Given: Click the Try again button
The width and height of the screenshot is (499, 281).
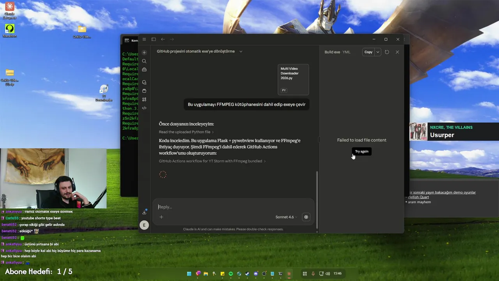Looking at the screenshot, I should [x=362, y=151].
